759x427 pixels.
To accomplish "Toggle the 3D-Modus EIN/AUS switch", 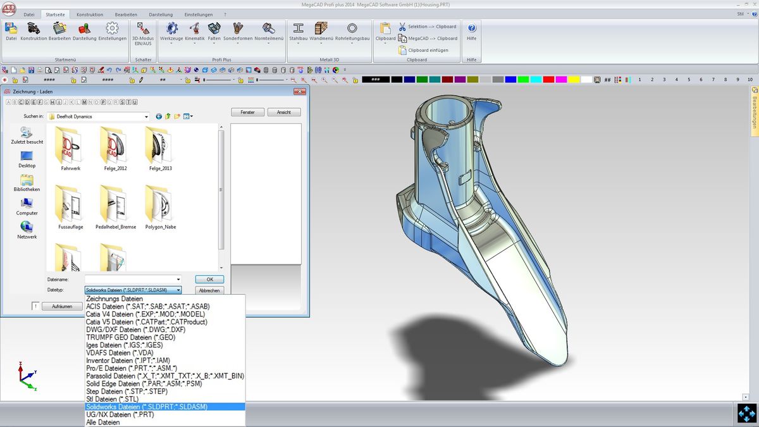I will pos(144,30).
